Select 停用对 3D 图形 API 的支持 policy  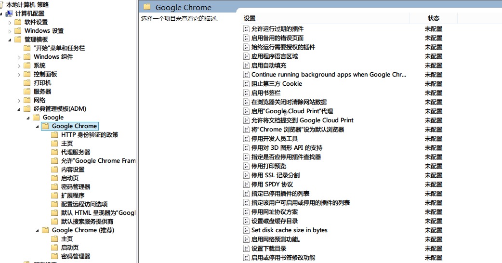tap(287, 148)
